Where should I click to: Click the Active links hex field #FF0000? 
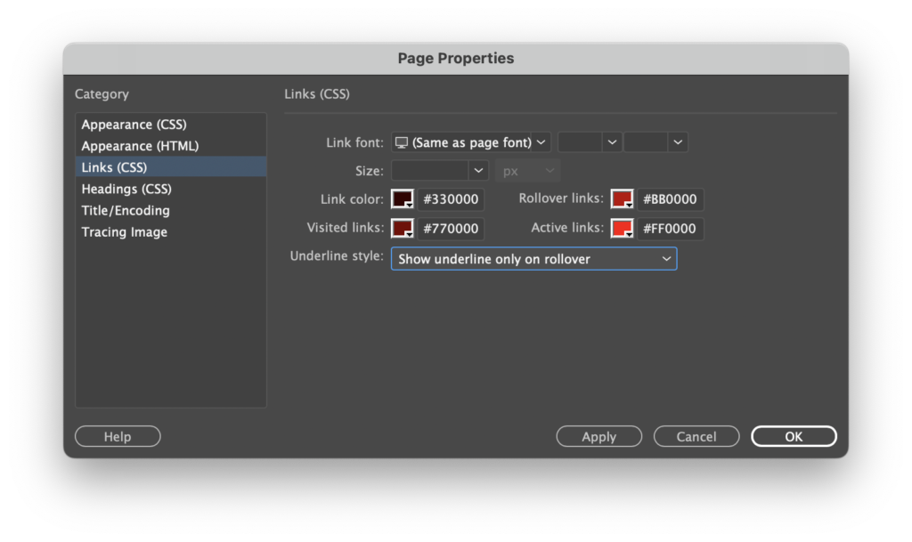671,229
